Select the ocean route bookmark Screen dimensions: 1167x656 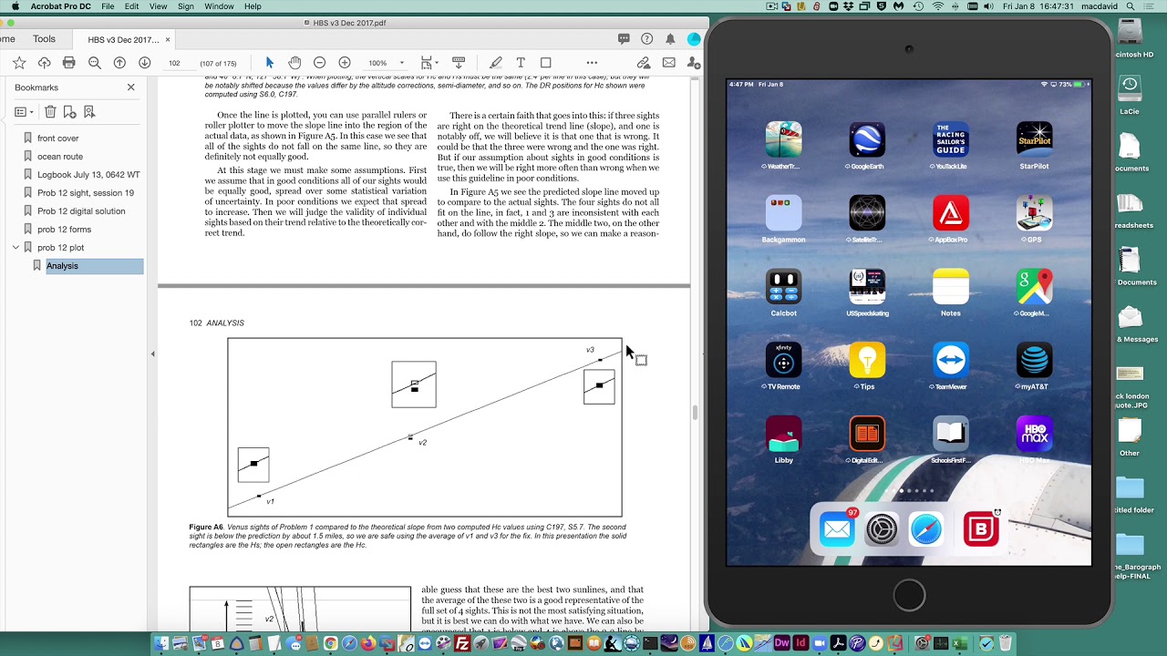coord(60,157)
